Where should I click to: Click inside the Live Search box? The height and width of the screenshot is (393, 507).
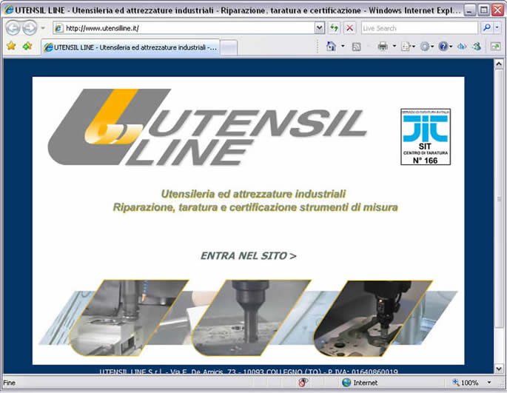click(x=418, y=28)
